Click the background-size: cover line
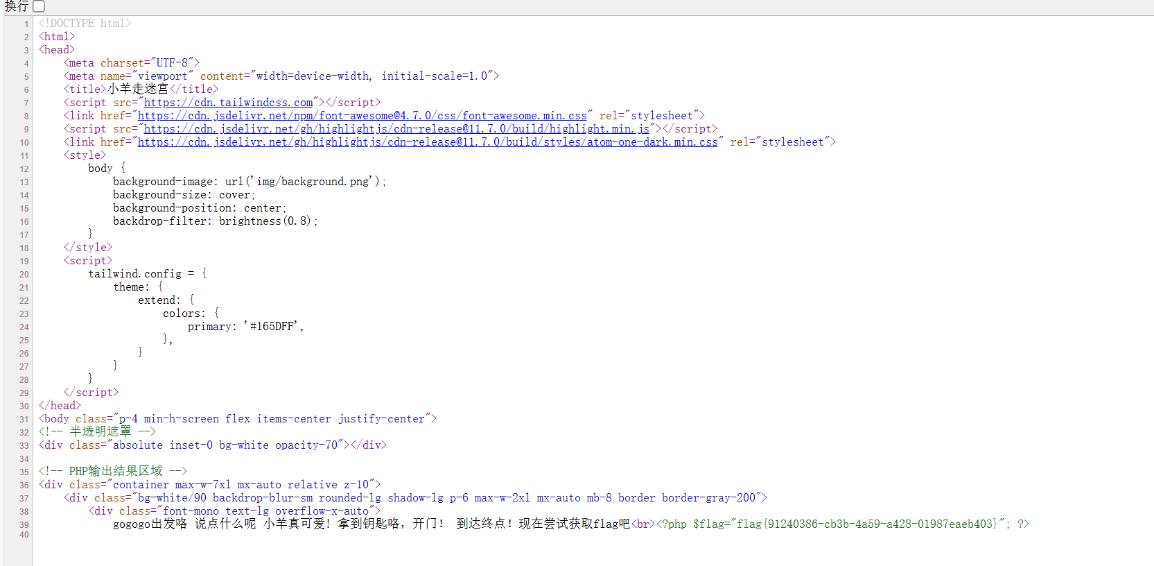The image size is (1154, 566). (x=184, y=195)
